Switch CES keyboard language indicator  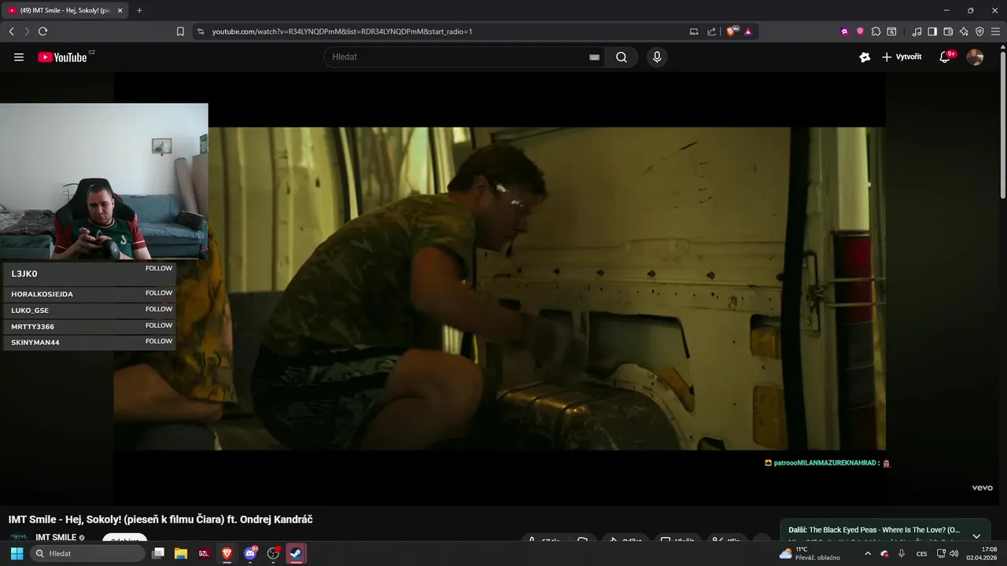[x=921, y=553]
